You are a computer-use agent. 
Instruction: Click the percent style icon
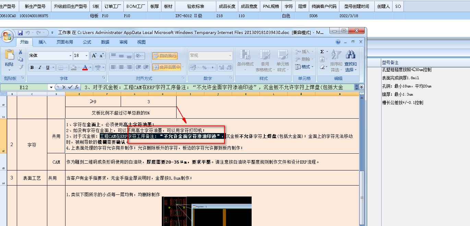click(205, 68)
